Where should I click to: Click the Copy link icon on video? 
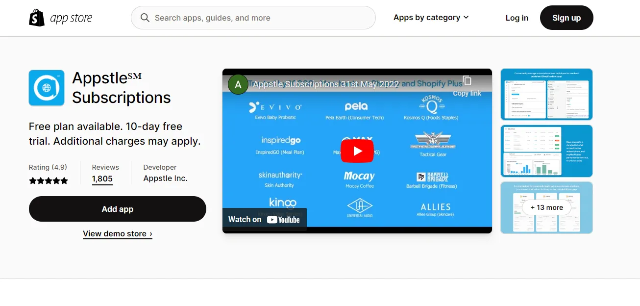(x=467, y=81)
